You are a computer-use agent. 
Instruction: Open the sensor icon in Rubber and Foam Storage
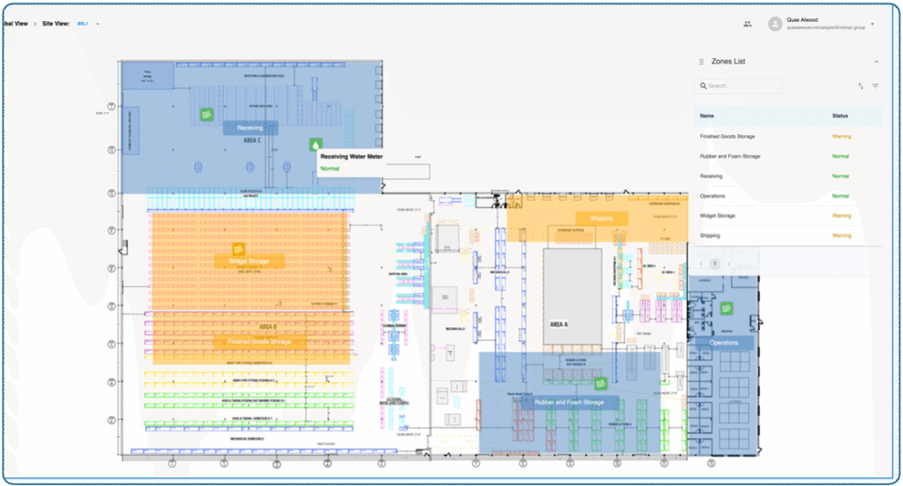pos(601,383)
